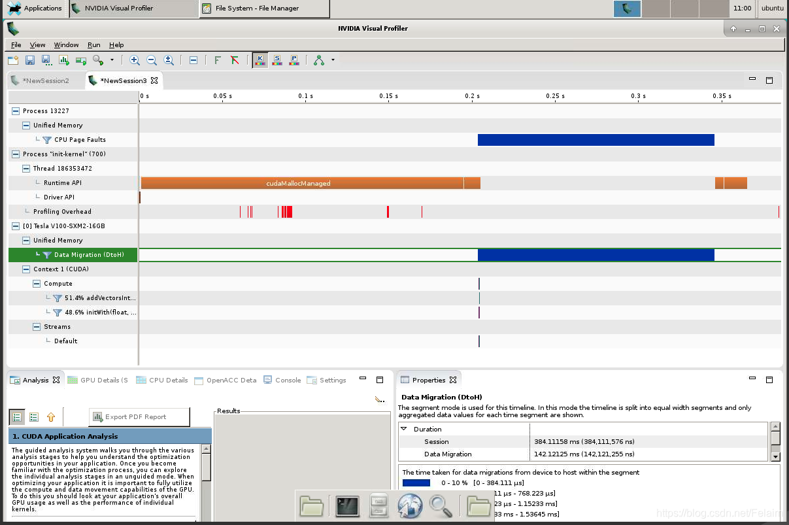Screen dimensions: 789x525
Task: Toggle the guided analysis list mode icon
Action: (17, 417)
